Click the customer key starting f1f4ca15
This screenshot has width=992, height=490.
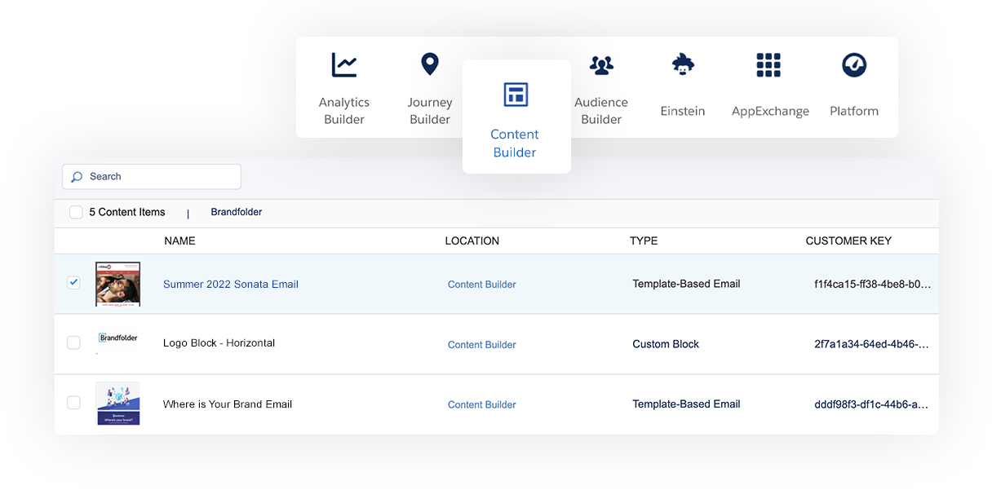click(872, 285)
